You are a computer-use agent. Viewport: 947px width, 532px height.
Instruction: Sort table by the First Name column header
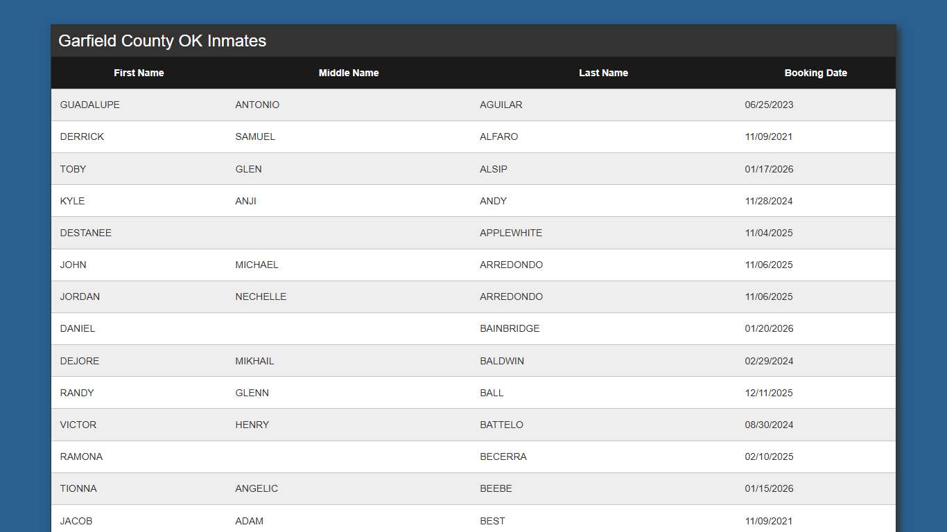pyautogui.click(x=139, y=73)
